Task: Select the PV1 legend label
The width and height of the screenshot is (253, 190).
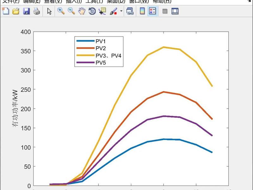Action: pos(101,41)
